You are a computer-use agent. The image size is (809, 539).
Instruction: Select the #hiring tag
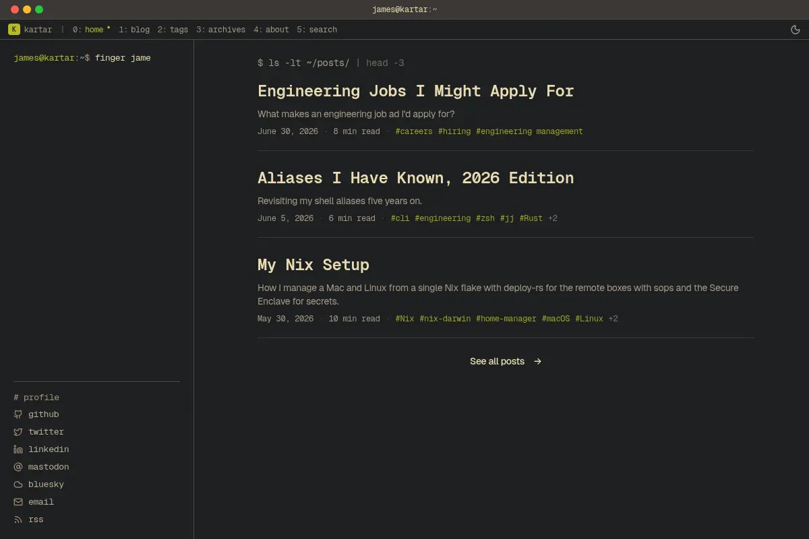(x=454, y=131)
